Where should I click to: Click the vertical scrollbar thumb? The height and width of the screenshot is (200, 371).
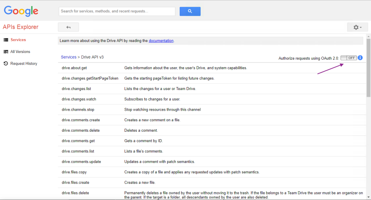click(x=368, y=68)
